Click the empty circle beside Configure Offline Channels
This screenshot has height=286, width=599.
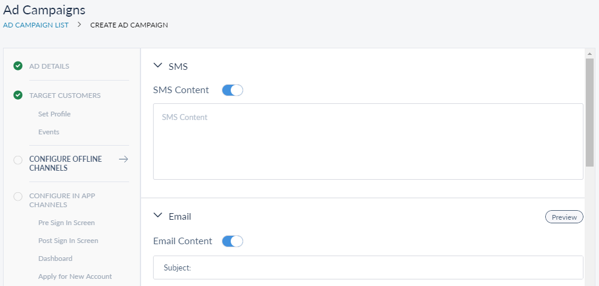(x=18, y=159)
